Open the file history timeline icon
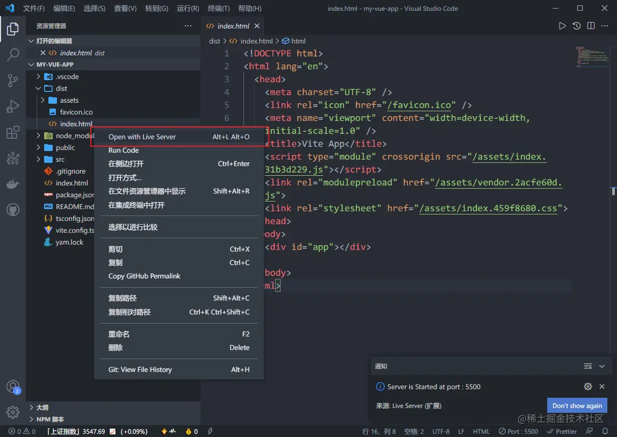 pyautogui.click(x=577, y=26)
